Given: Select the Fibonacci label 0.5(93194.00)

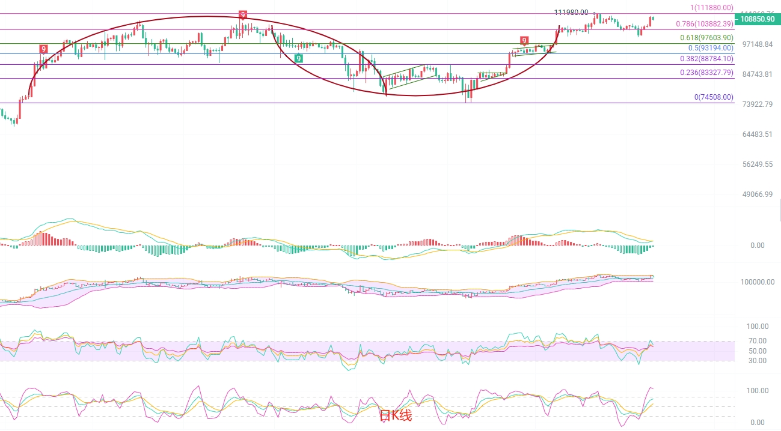Looking at the screenshot, I should click(x=711, y=47).
